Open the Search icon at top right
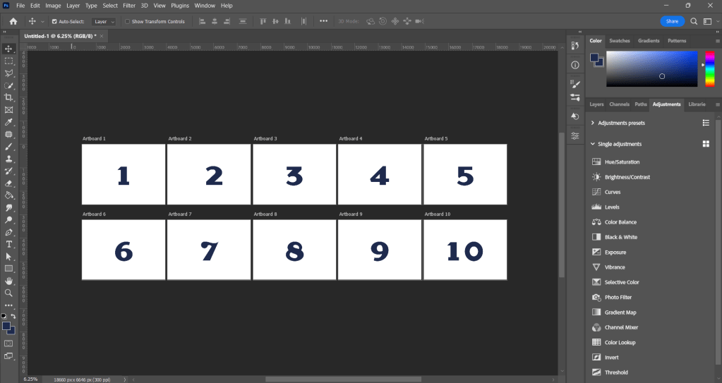This screenshot has height=383, width=722. [694, 21]
